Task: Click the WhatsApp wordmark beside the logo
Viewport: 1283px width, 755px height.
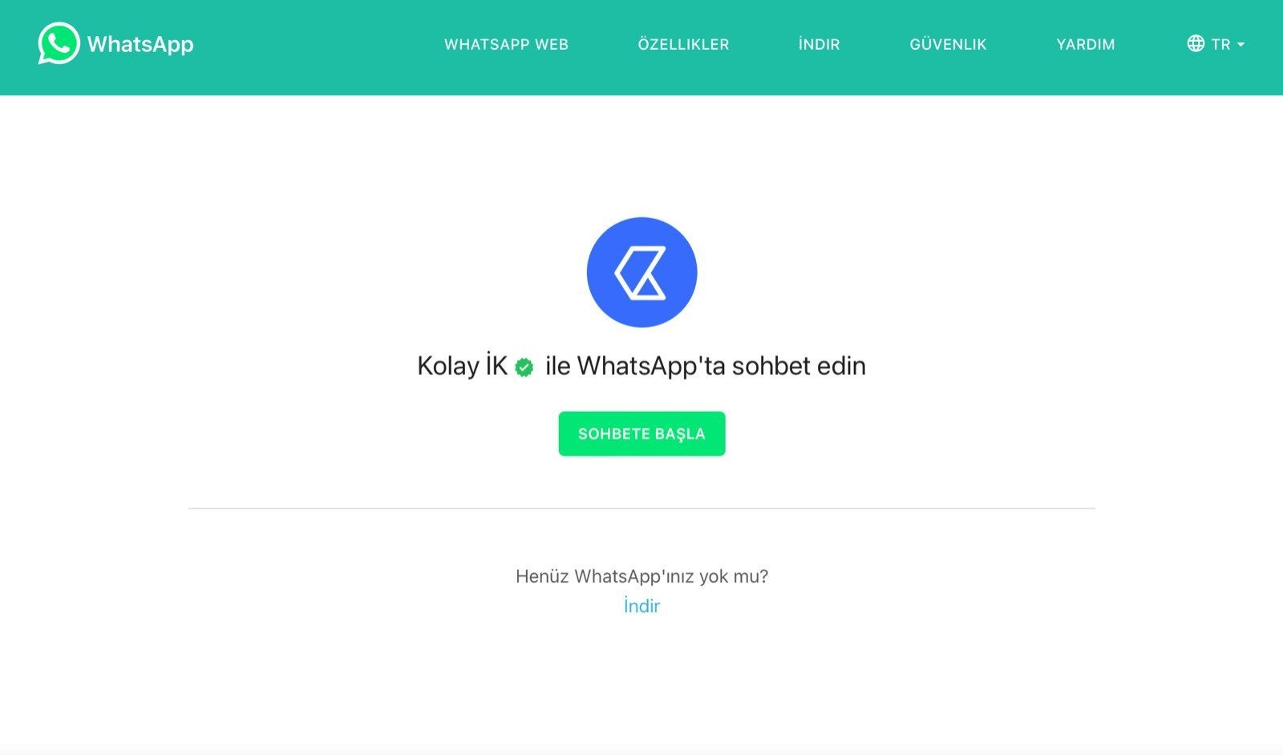Action: (140, 44)
